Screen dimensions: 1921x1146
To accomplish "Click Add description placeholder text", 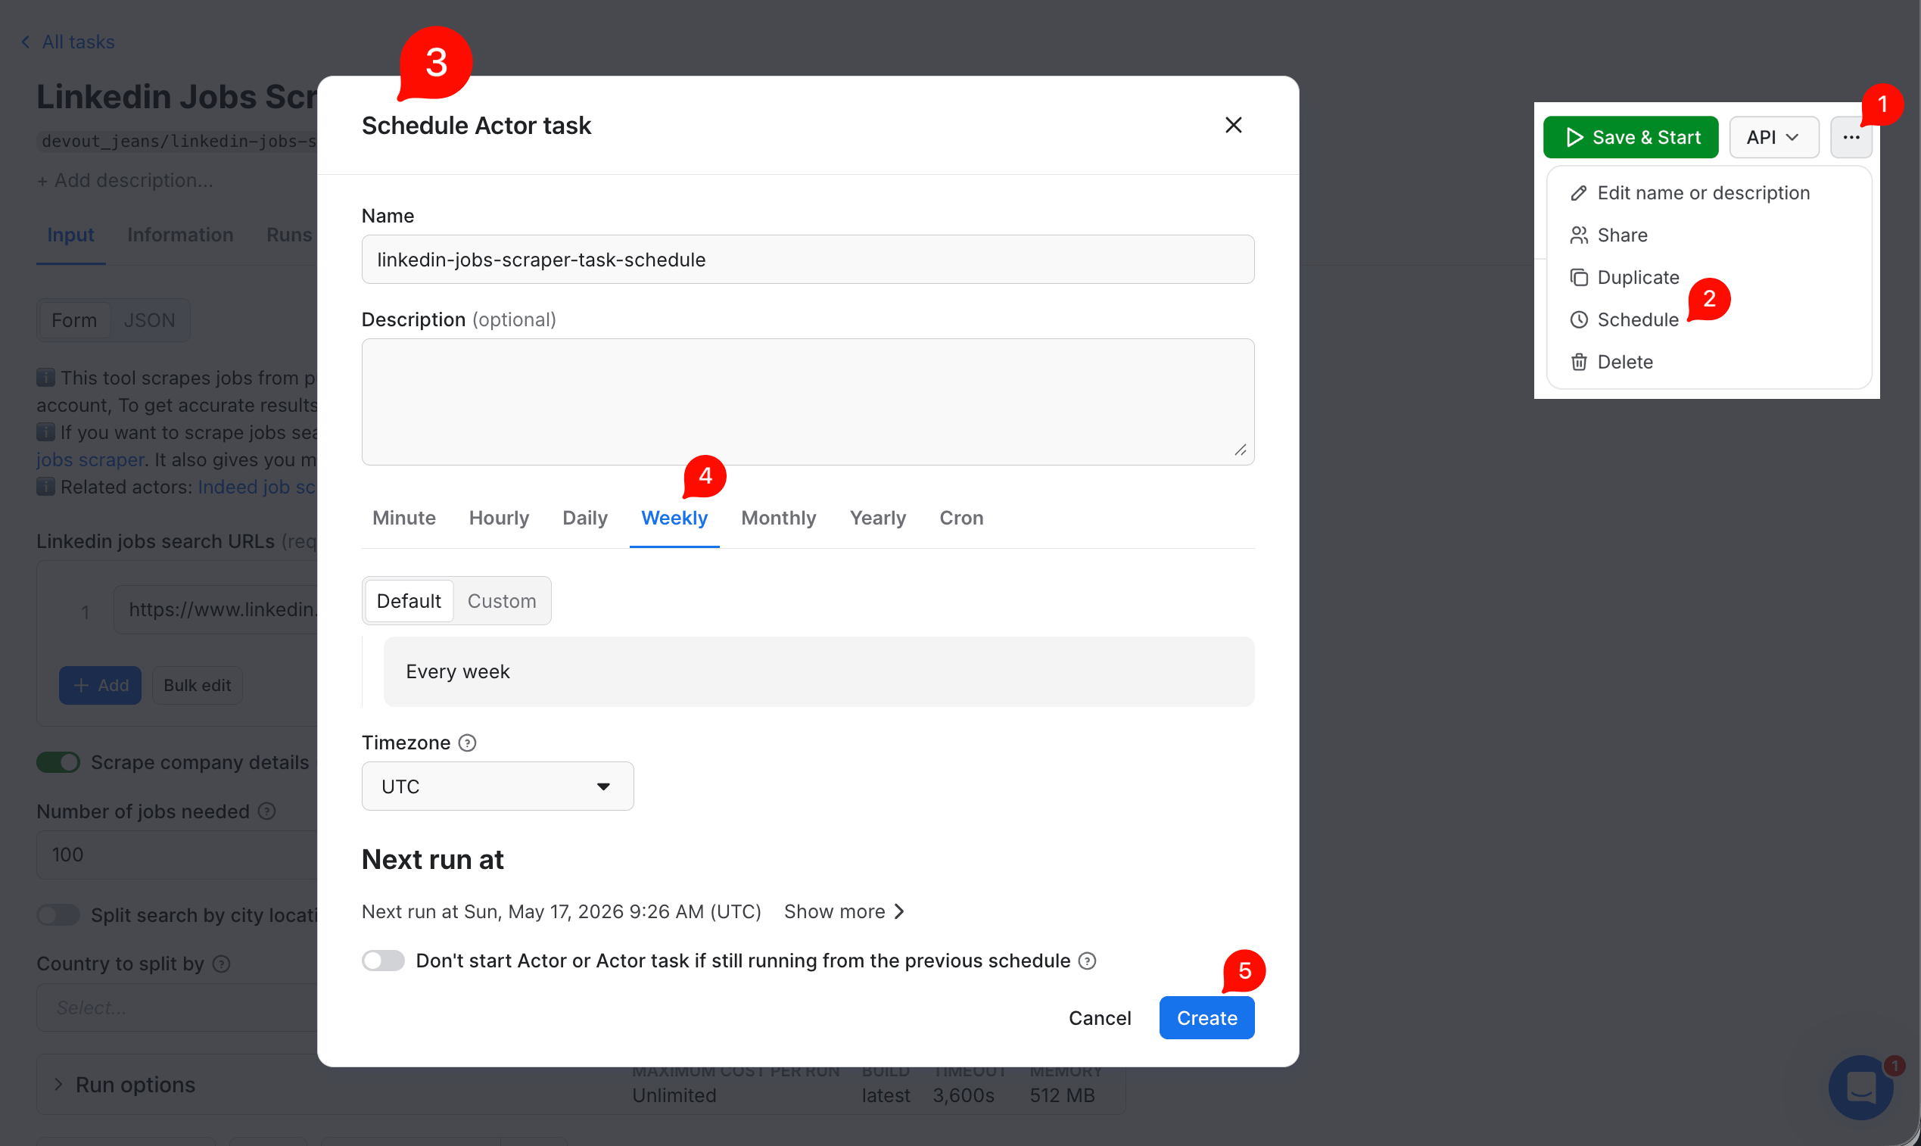I will tap(125, 180).
